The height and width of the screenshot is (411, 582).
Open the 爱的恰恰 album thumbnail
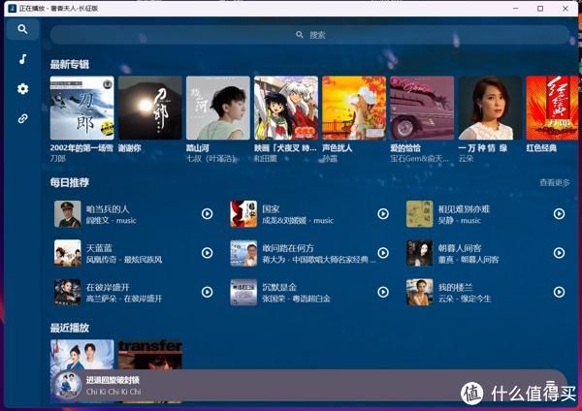(421, 108)
